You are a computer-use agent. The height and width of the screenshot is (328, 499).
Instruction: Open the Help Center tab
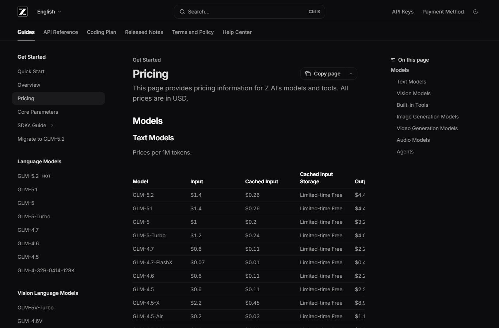click(x=237, y=32)
